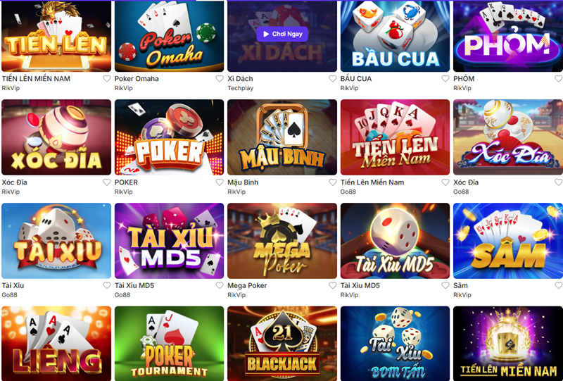Select the Liêng card game thumbnail
This screenshot has height=381, width=563.
(56, 344)
